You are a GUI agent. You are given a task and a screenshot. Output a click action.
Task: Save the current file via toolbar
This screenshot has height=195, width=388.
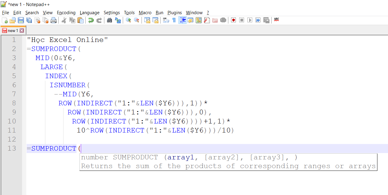point(21,20)
